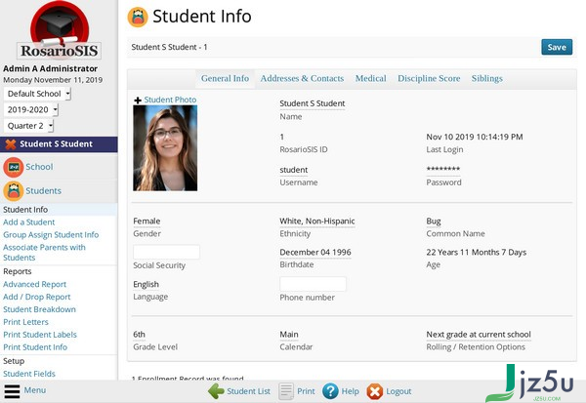The width and height of the screenshot is (586, 403).
Task: Click the Main calendar value
Action: 289,335
